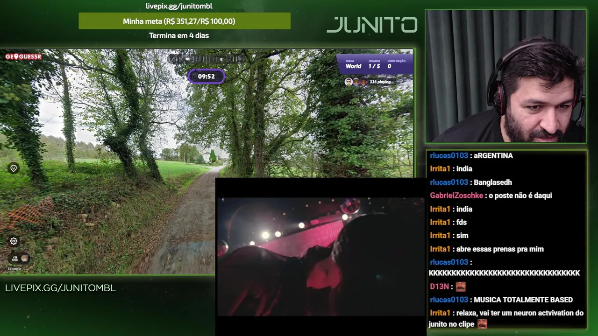Click chat message sim
598x336 pixels.
pyautogui.click(x=462, y=236)
